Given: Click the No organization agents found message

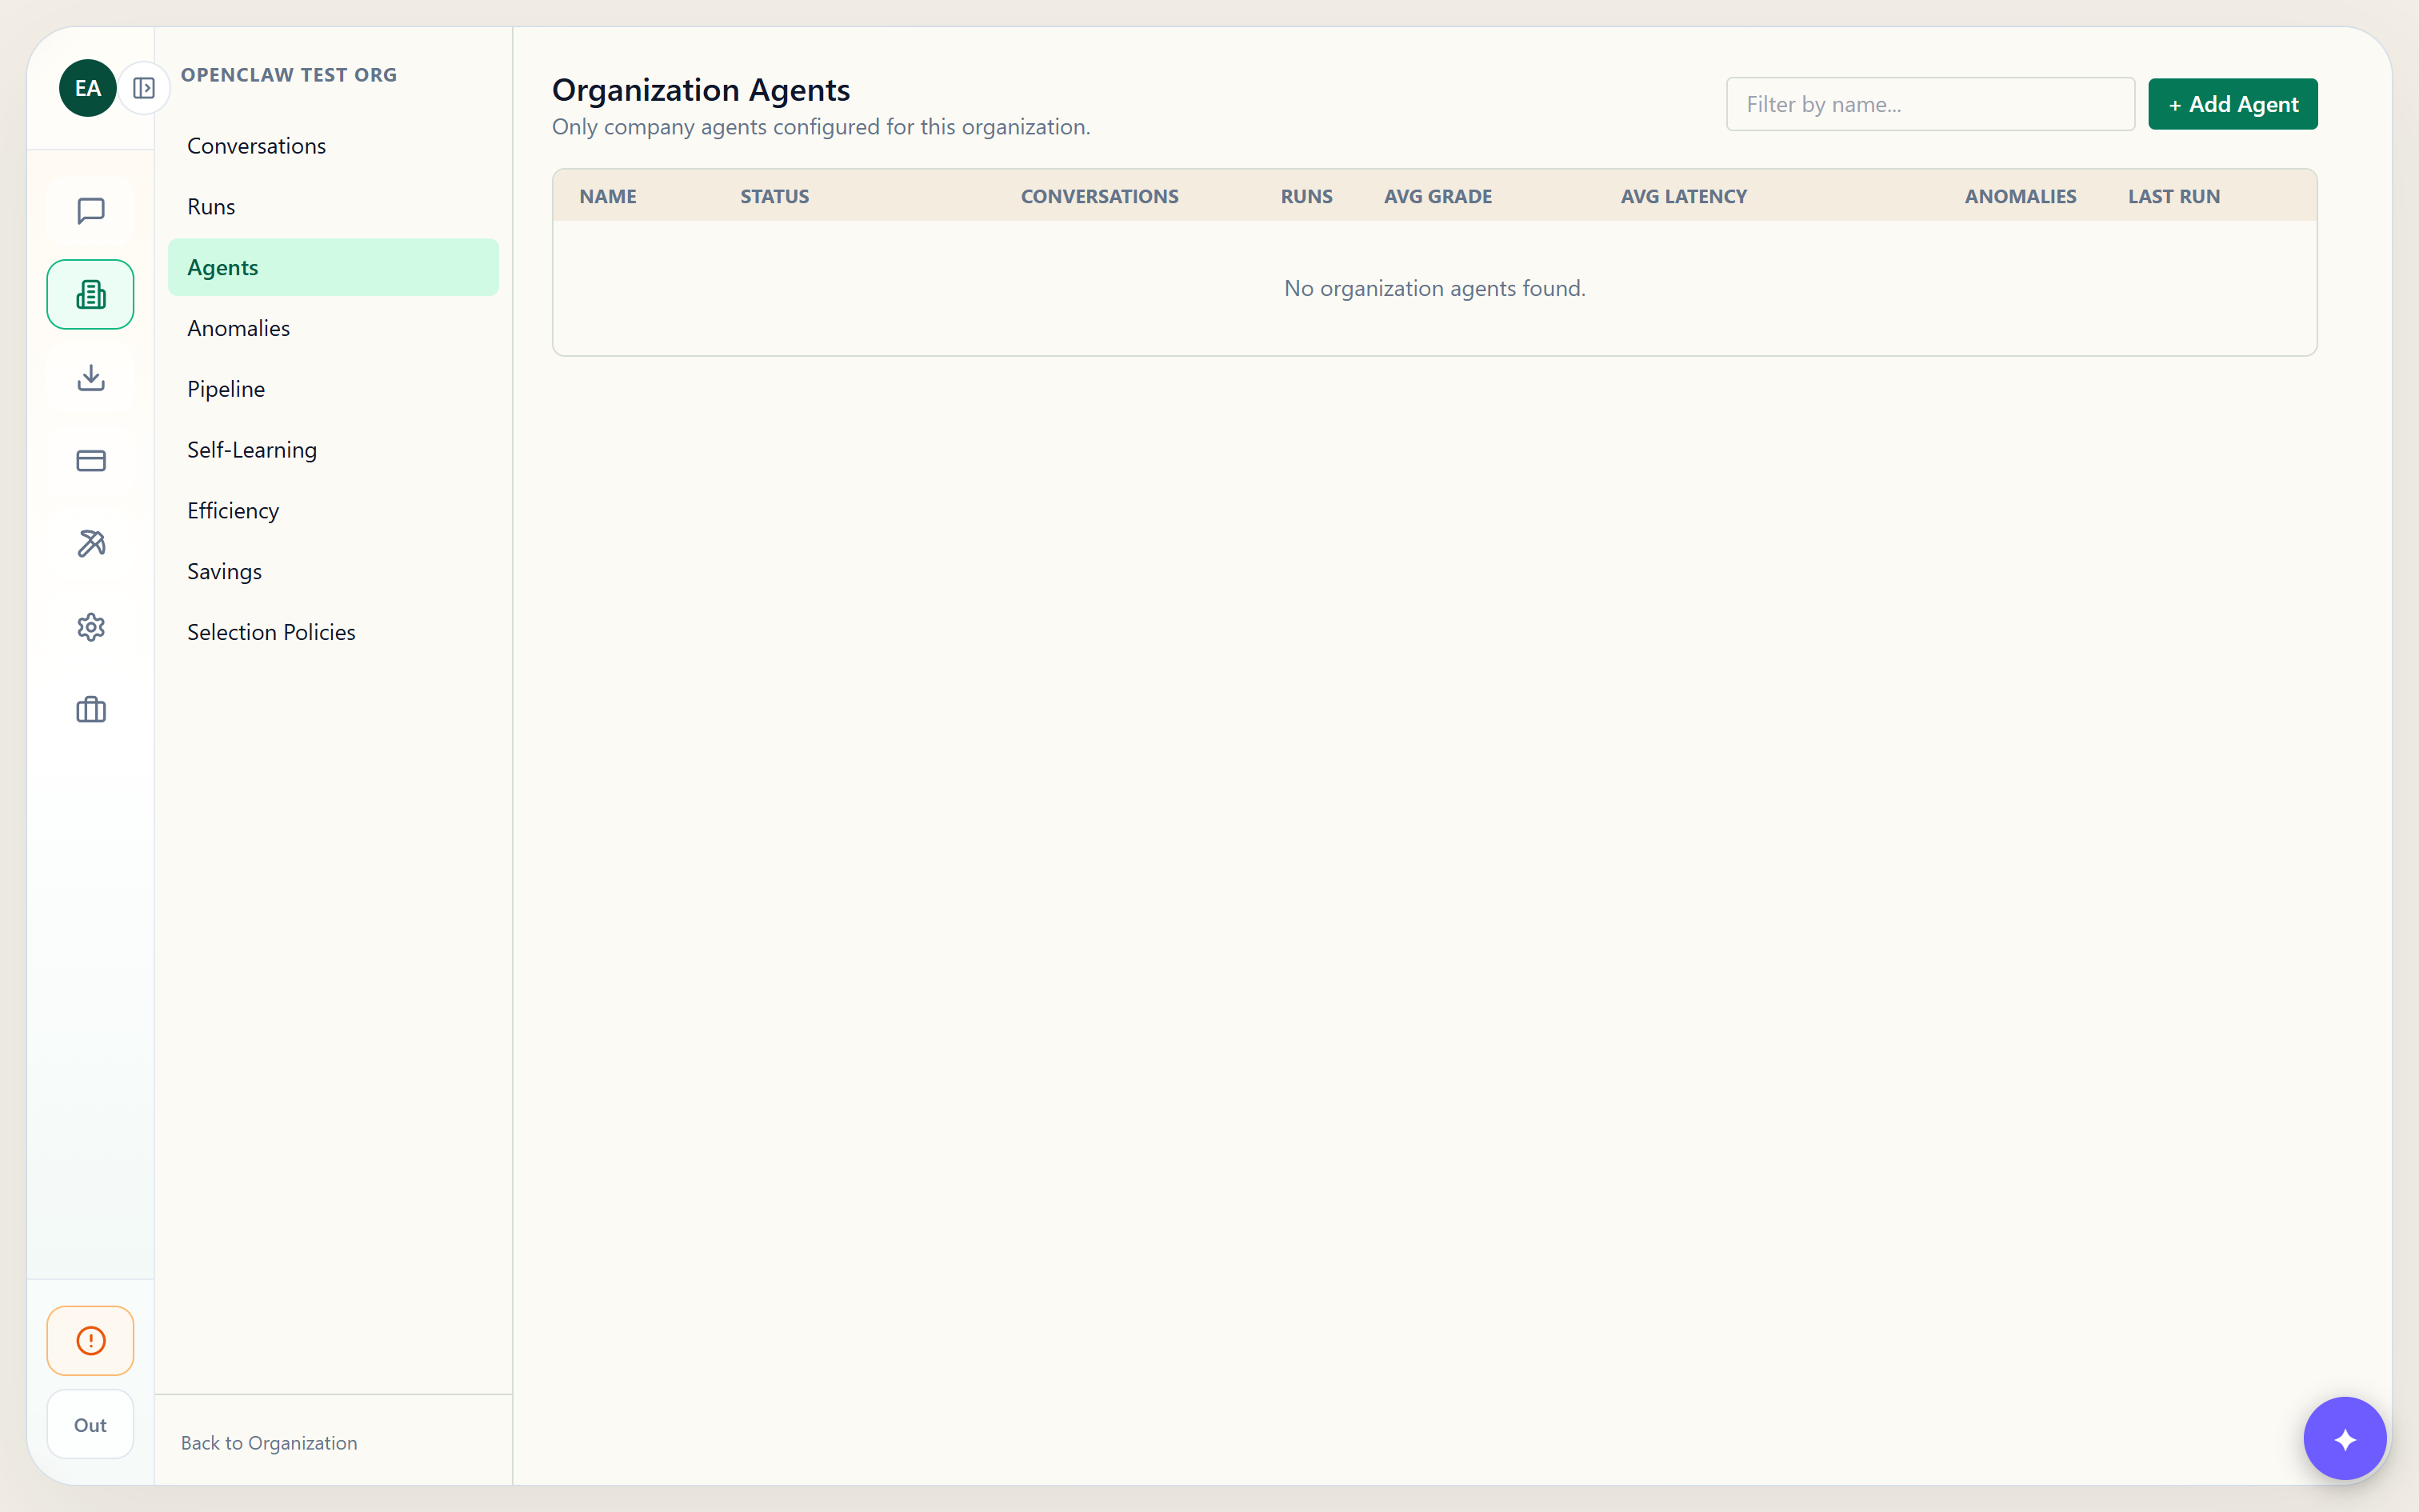Looking at the screenshot, I should pos(1434,288).
